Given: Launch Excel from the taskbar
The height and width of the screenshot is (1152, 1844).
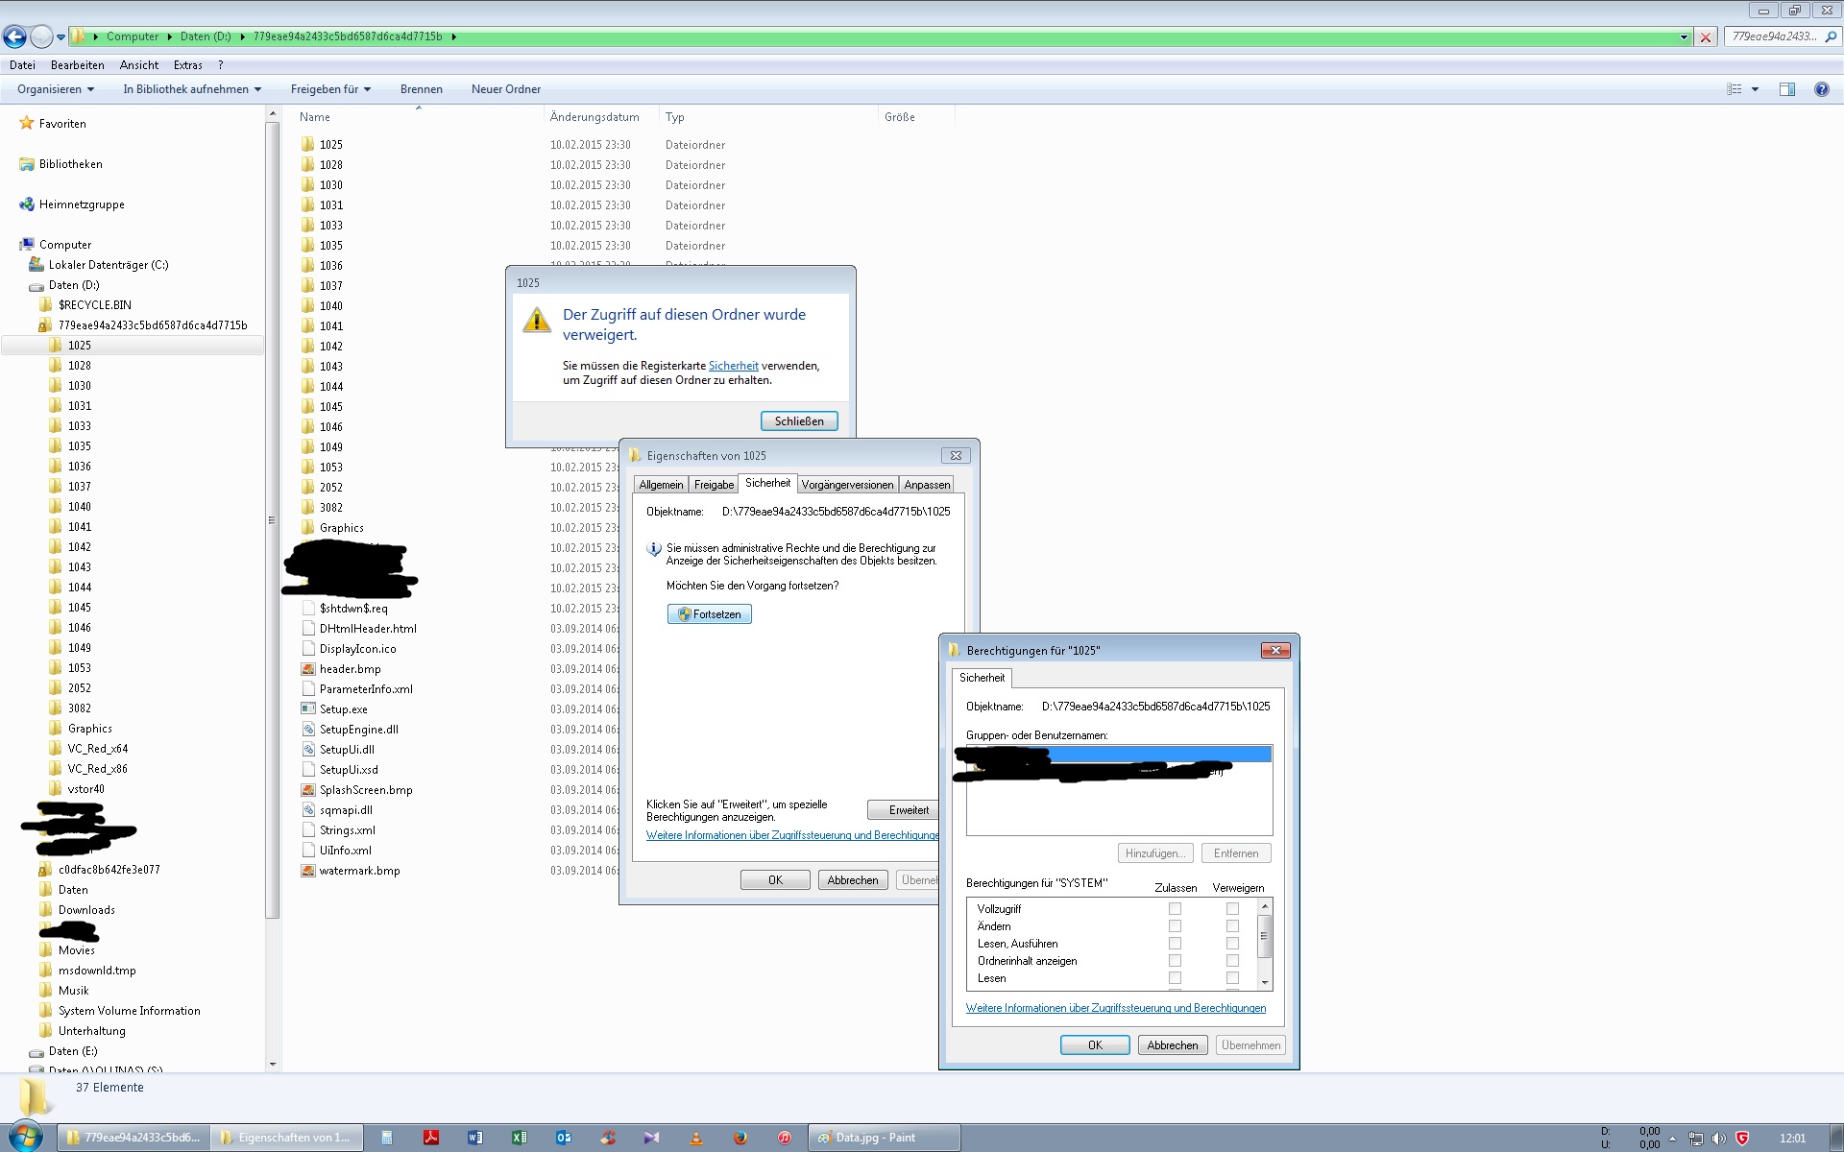Looking at the screenshot, I should (519, 1138).
